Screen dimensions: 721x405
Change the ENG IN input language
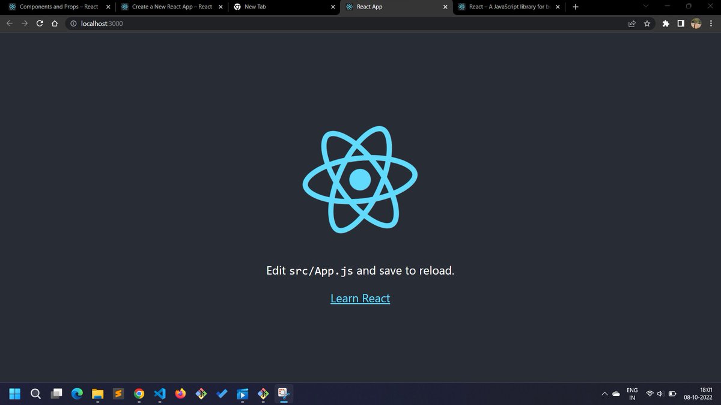pyautogui.click(x=632, y=394)
